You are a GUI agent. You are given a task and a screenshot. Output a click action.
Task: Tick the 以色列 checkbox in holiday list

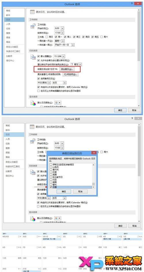51,167
